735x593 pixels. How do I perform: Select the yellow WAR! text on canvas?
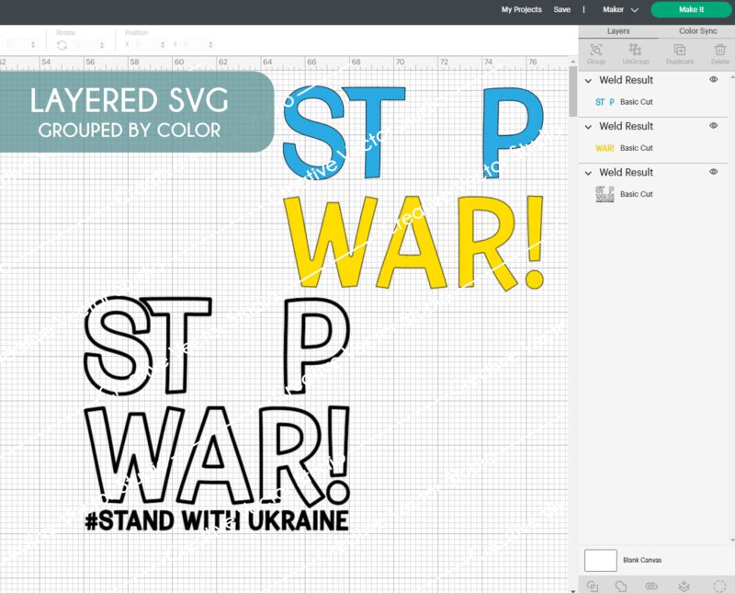coord(414,243)
